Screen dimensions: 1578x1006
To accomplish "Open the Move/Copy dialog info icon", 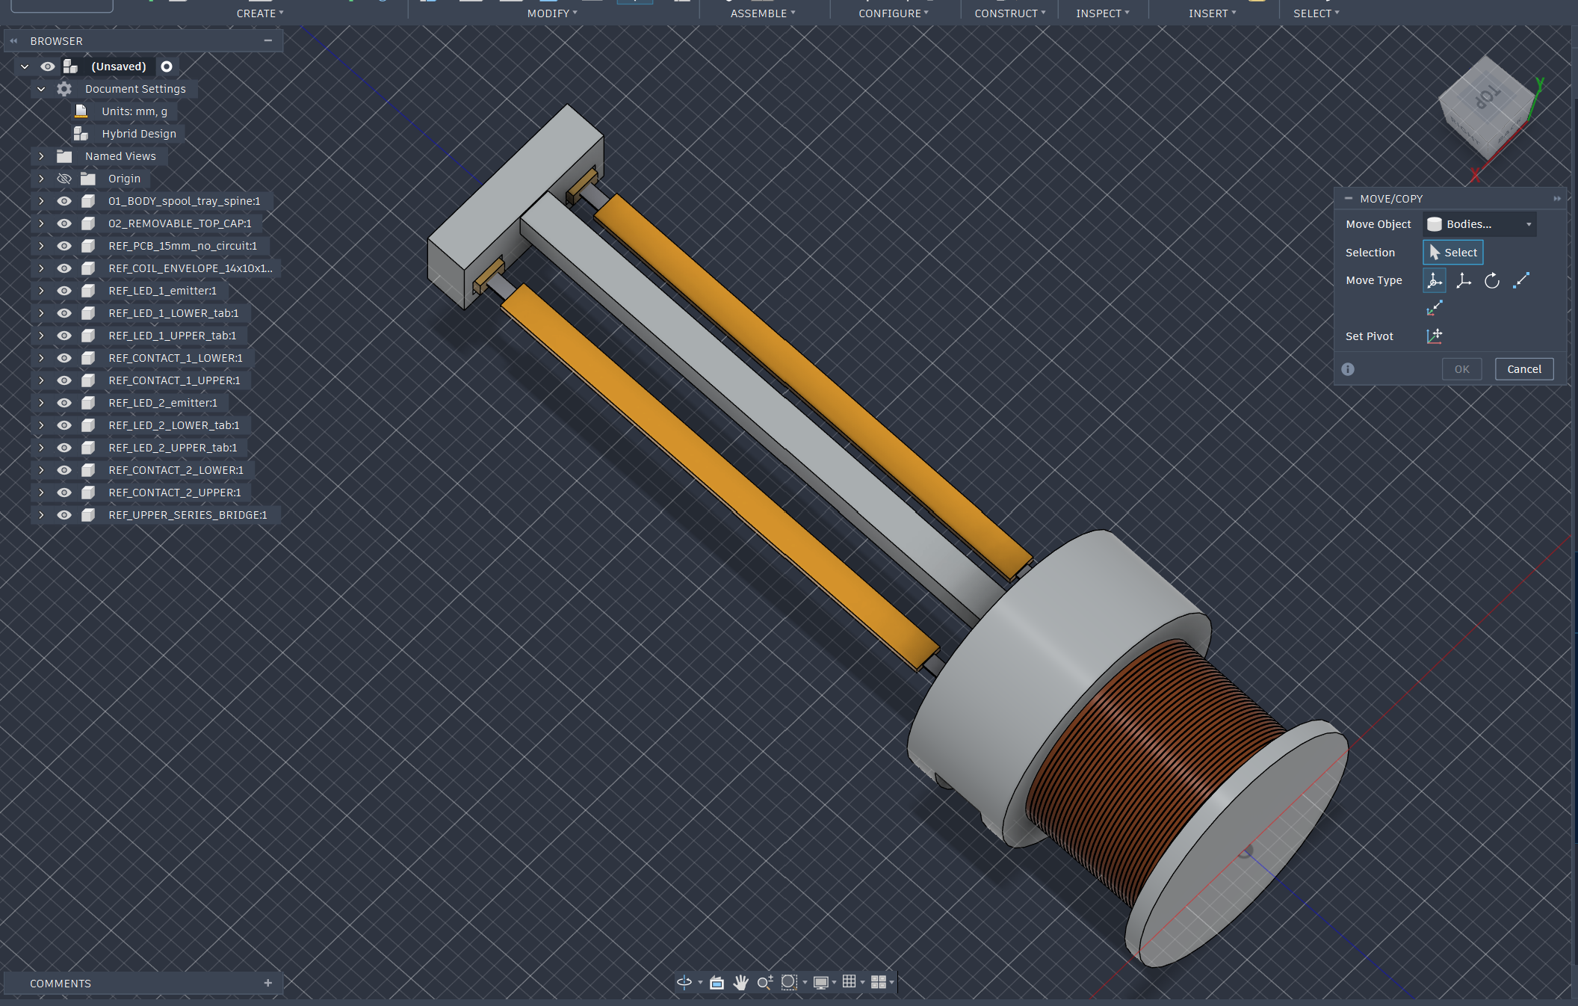I will tap(1348, 369).
